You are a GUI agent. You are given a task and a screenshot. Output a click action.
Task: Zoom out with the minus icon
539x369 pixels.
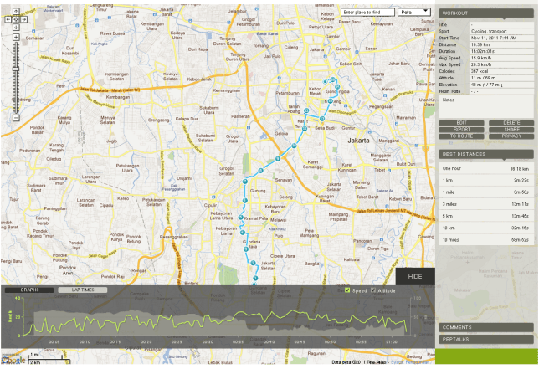pyautogui.click(x=16, y=118)
